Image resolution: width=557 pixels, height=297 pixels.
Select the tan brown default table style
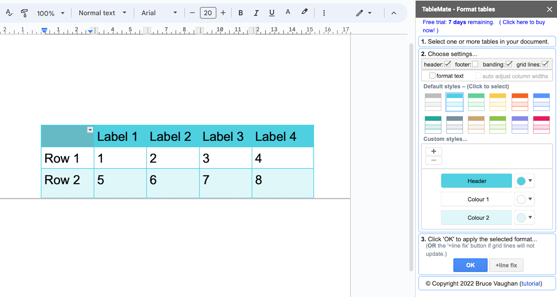click(476, 125)
